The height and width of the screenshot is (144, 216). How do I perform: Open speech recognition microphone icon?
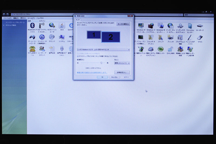[62, 49]
